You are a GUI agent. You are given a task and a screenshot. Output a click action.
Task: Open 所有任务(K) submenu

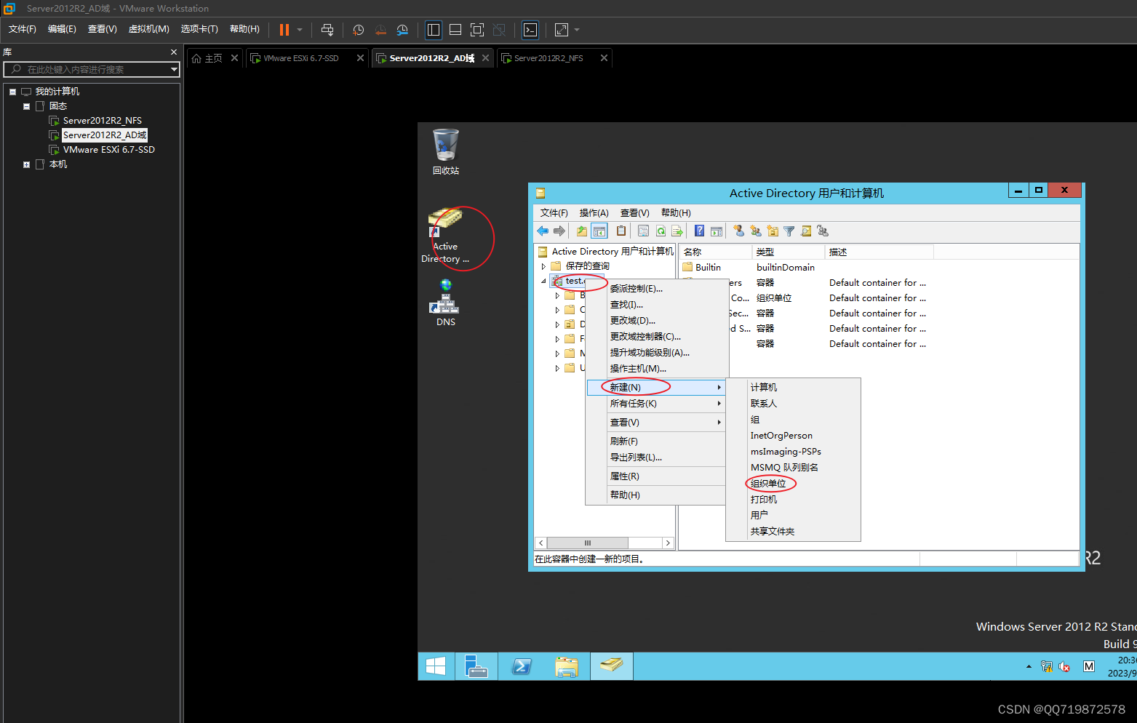click(x=657, y=404)
